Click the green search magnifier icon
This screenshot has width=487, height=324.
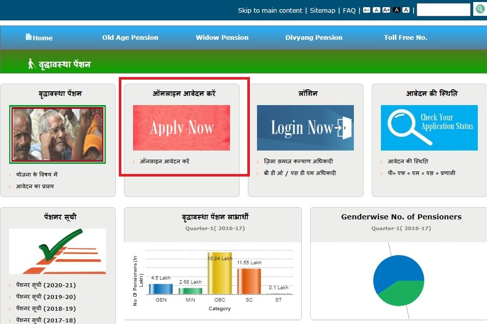point(479,9)
